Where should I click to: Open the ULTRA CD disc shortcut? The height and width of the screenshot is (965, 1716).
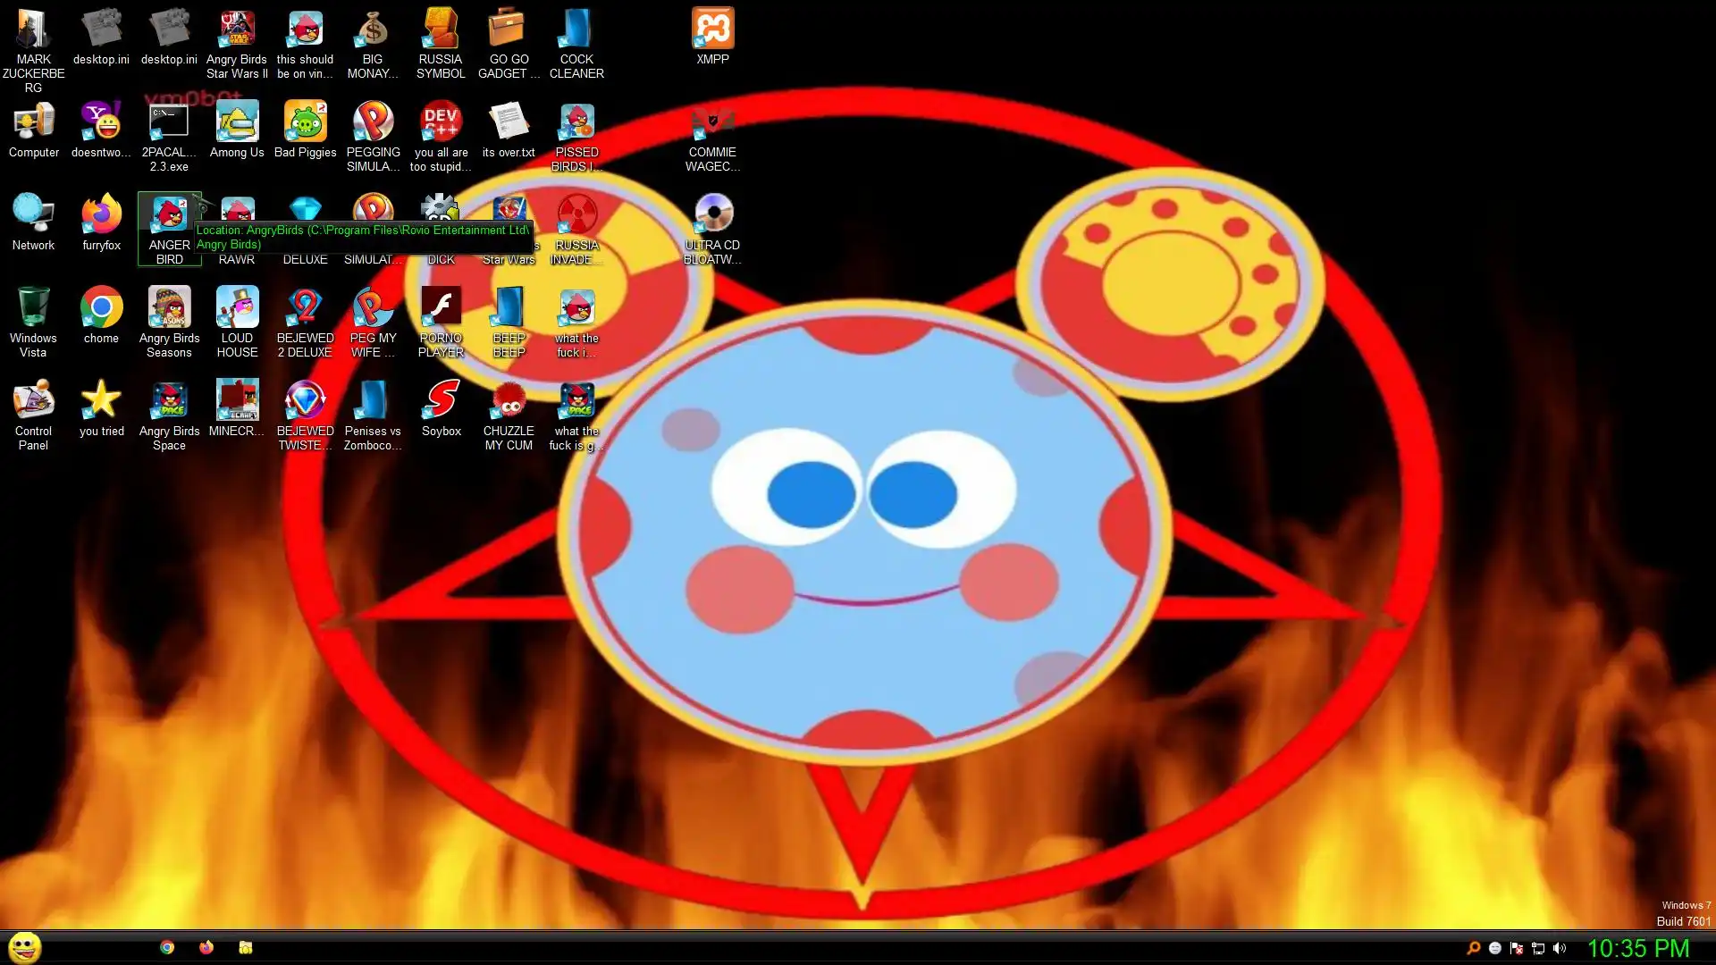(712, 216)
